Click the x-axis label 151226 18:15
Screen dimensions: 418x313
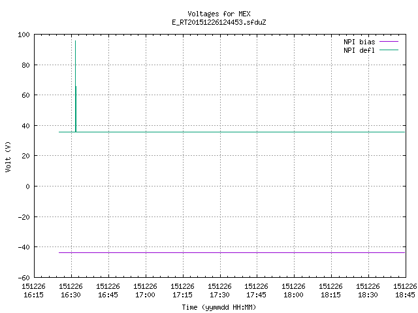pyautogui.click(x=331, y=291)
